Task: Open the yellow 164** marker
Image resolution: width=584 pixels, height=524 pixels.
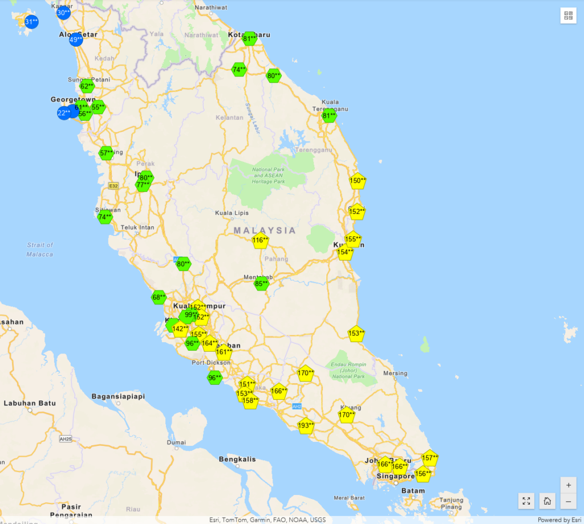Action: point(209,343)
